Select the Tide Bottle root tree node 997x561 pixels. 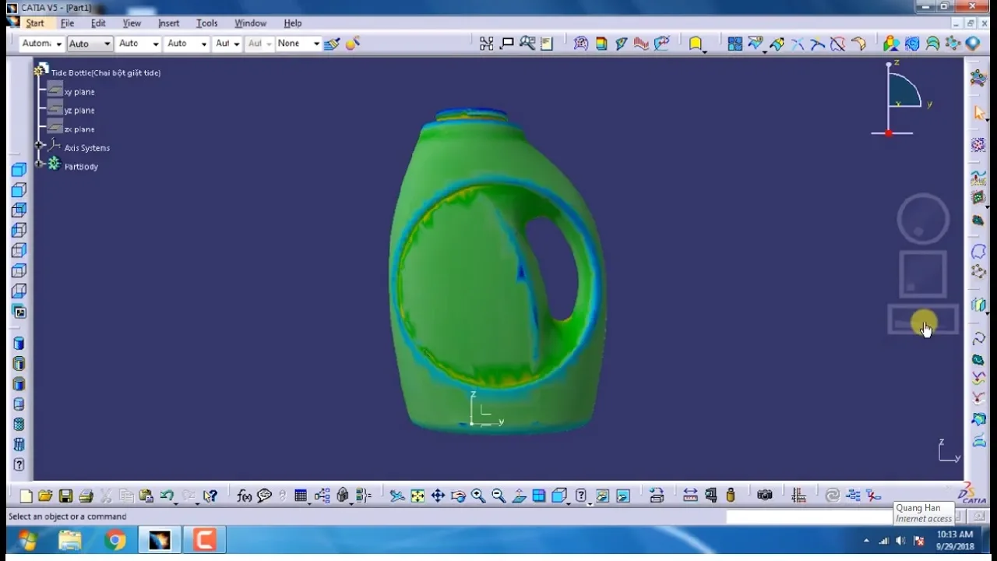click(x=106, y=72)
